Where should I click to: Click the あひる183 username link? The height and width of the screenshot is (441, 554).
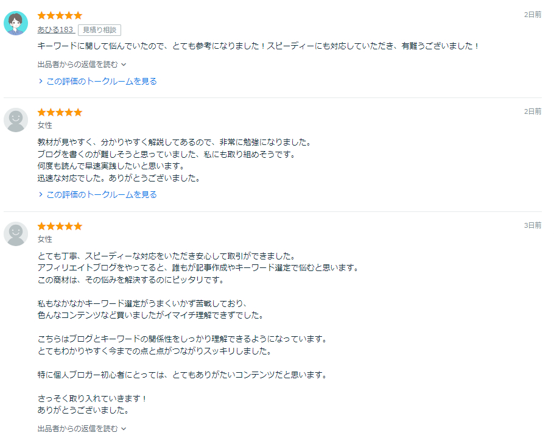point(55,29)
